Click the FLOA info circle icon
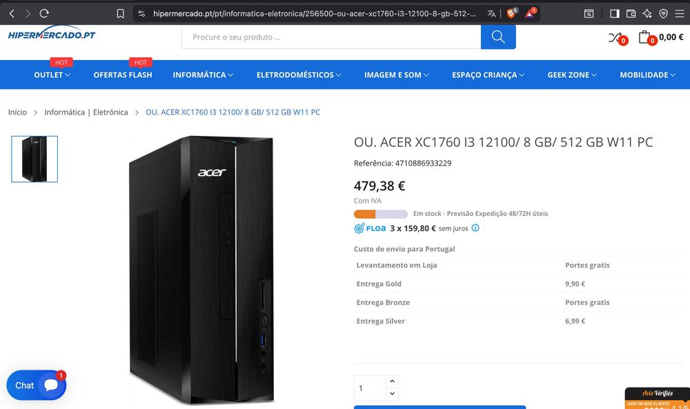The height and width of the screenshot is (409, 690). (475, 228)
